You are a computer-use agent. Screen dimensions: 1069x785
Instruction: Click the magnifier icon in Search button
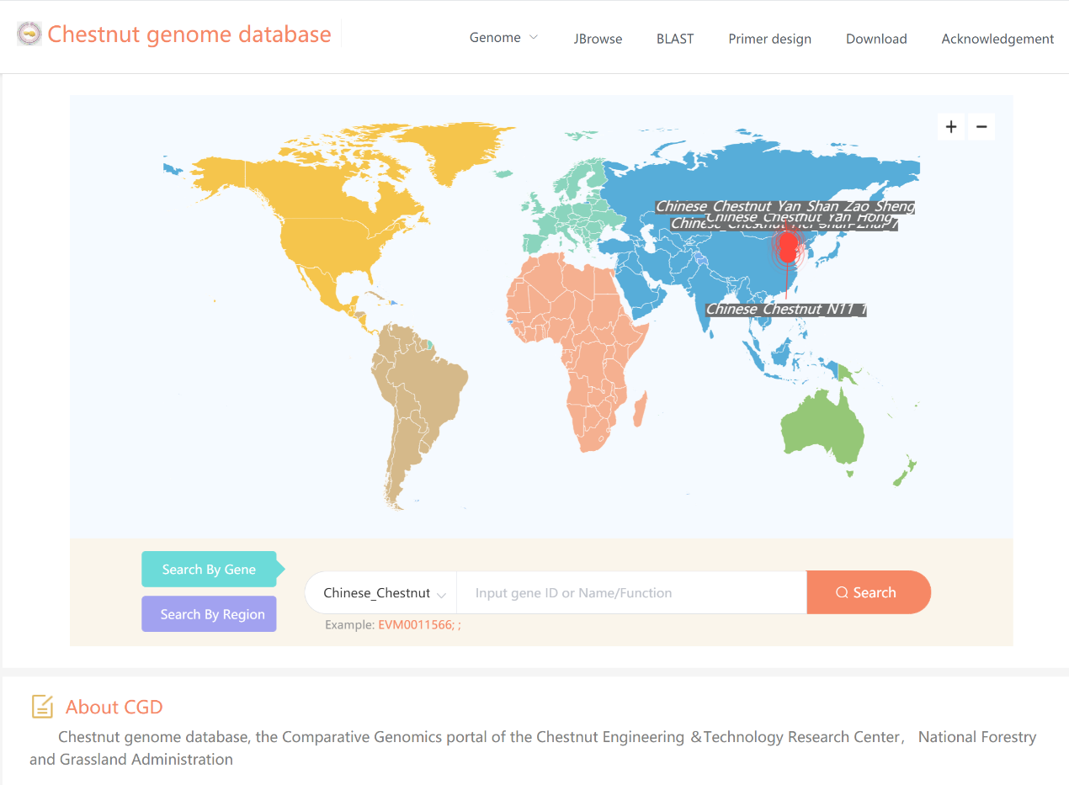pyautogui.click(x=842, y=592)
